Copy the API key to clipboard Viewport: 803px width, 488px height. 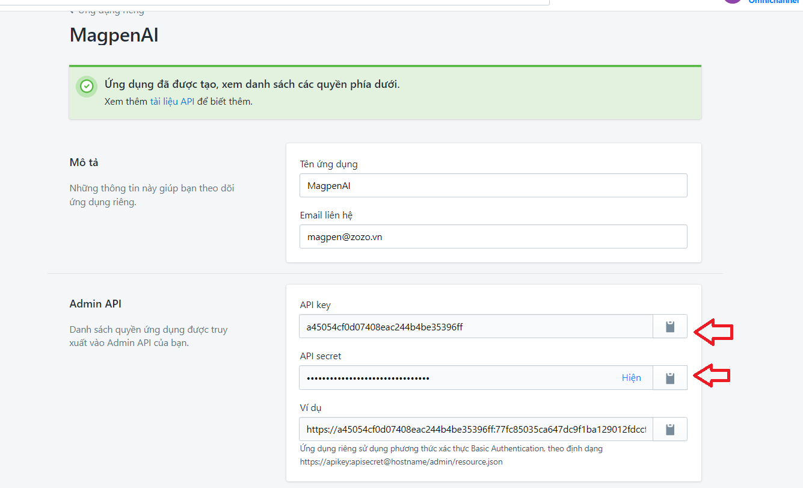pos(670,327)
